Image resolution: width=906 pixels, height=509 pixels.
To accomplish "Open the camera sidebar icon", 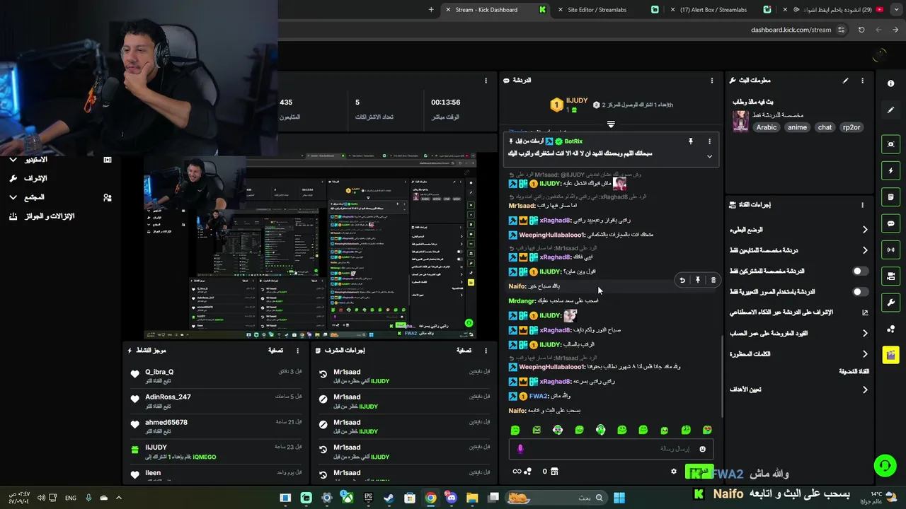I will 890,276.
